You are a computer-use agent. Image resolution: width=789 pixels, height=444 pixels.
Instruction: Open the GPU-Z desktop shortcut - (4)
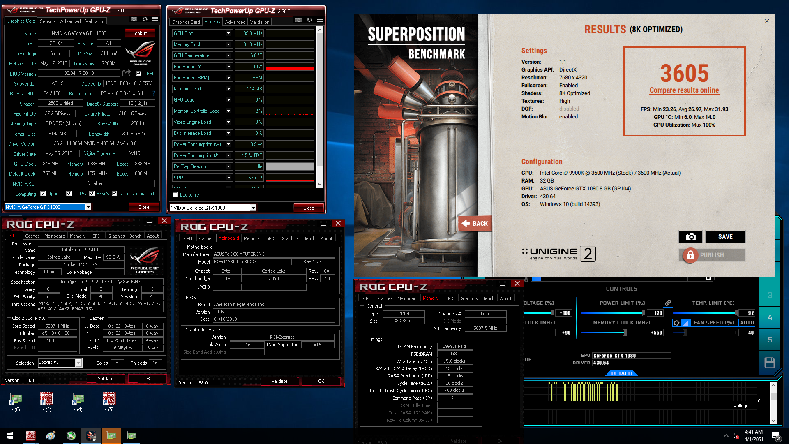(x=78, y=402)
